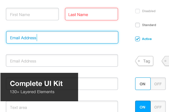Click the partially visible second tag
This screenshot has height=112, width=169.
pos(165,61)
